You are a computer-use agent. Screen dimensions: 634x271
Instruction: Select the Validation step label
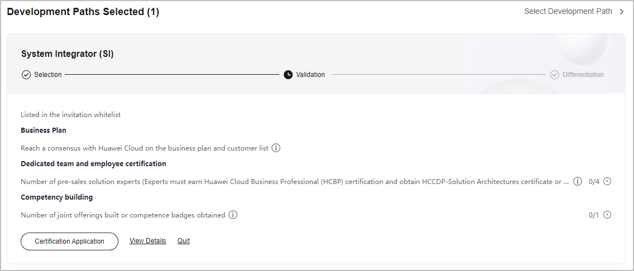310,75
